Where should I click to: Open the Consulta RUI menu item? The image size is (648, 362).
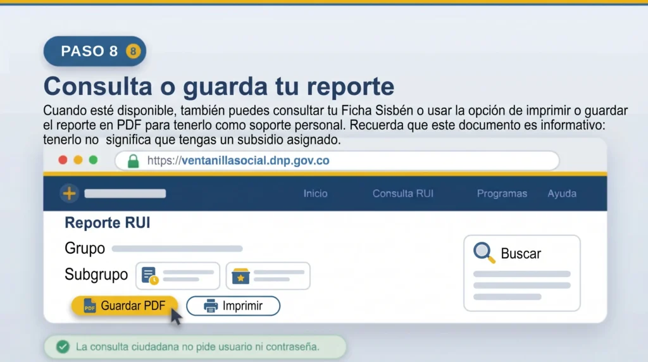tap(403, 194)
